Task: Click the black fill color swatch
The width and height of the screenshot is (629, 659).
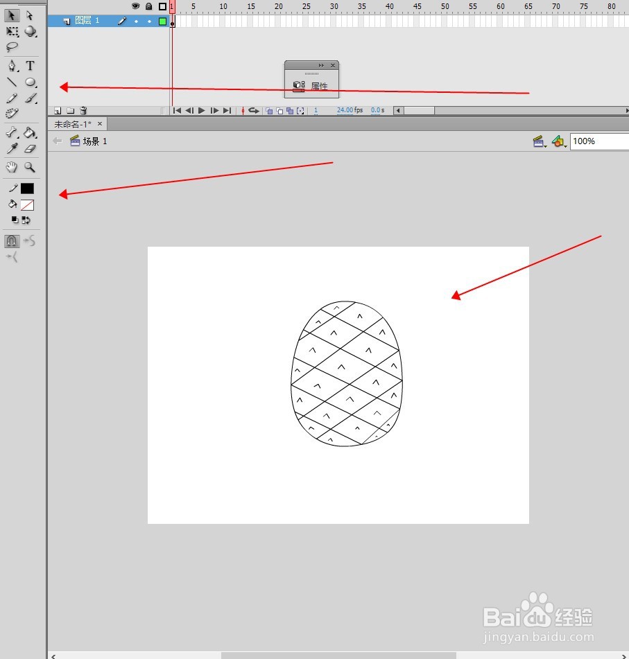Action: (28, 188)
